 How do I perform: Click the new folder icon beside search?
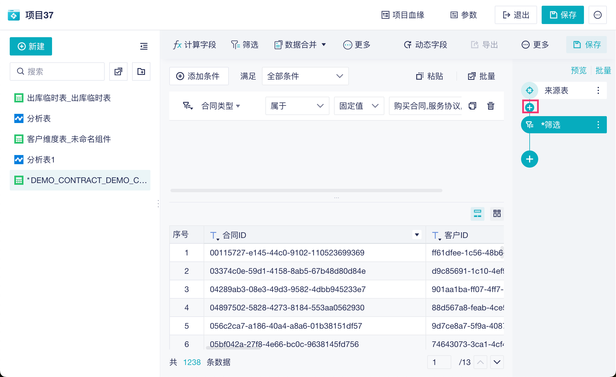[x=141, y=72]
